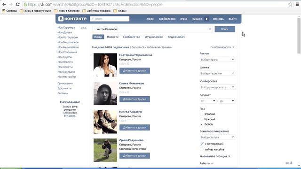The image size is (301, 169).
Task: Open Мои Друзья in the sidebar
Action: coord(65,32)
